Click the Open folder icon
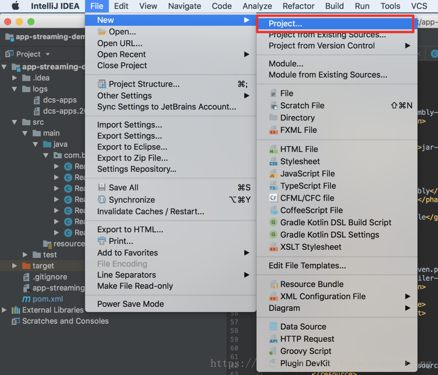438x375 pixels. pos(102,32)
